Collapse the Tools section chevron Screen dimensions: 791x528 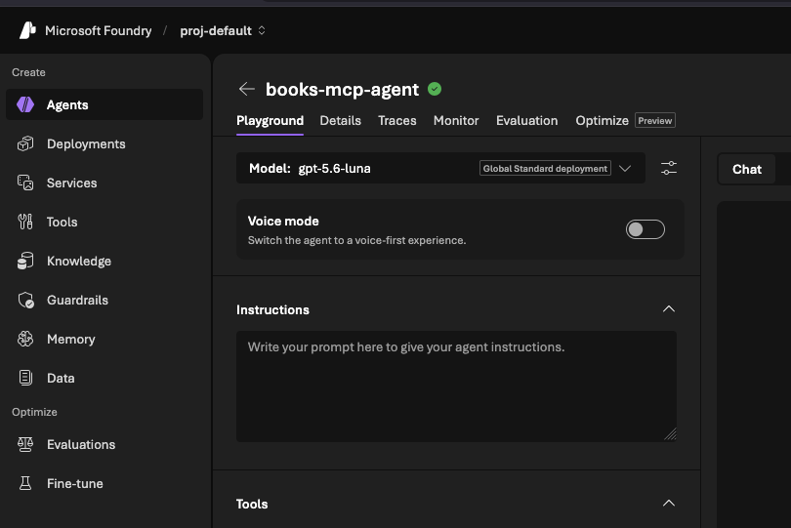pyautogui.click(x=669, y=504)
